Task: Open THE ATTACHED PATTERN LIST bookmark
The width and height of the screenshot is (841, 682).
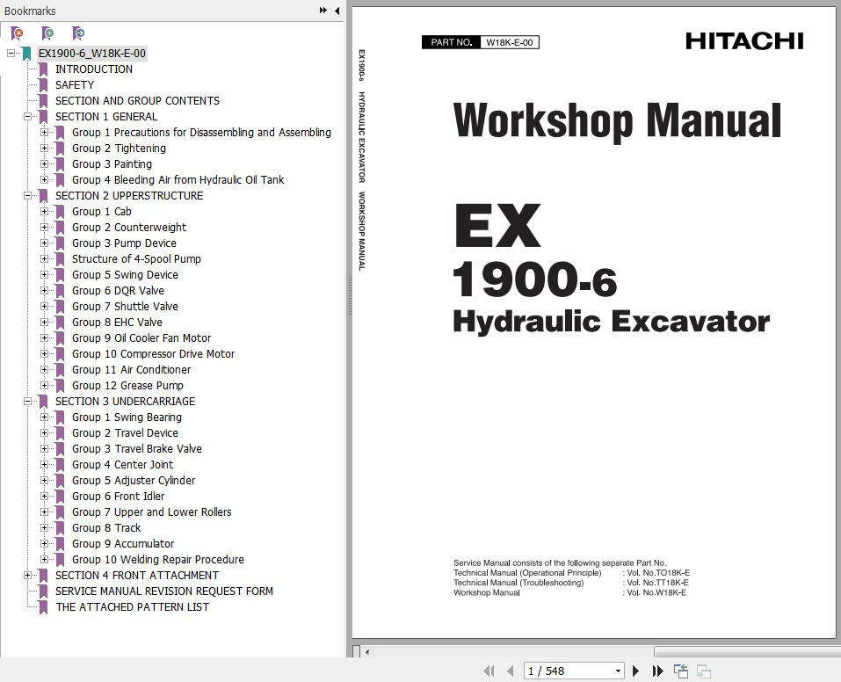Action: 132,607
